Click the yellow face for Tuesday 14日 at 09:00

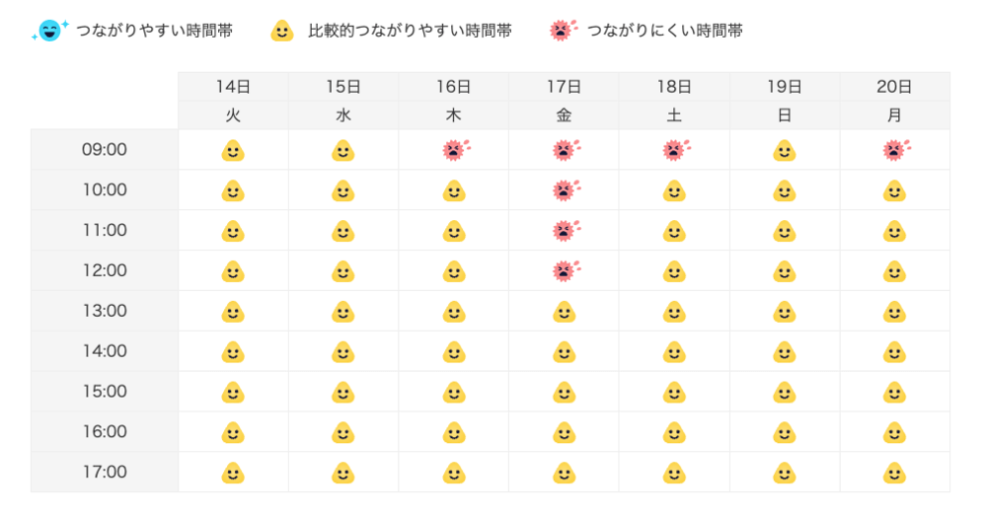pyautogui.click(x=232, y=151)
